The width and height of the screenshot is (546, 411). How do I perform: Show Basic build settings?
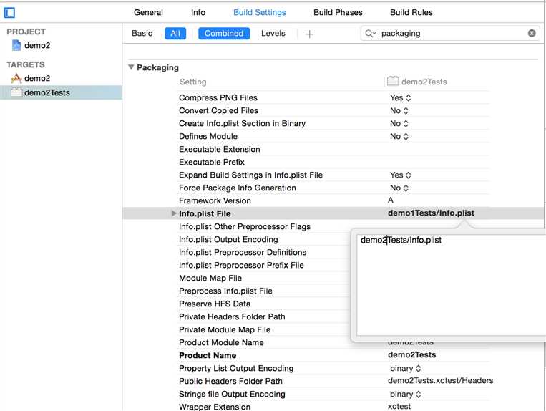[x=142, y=34]
